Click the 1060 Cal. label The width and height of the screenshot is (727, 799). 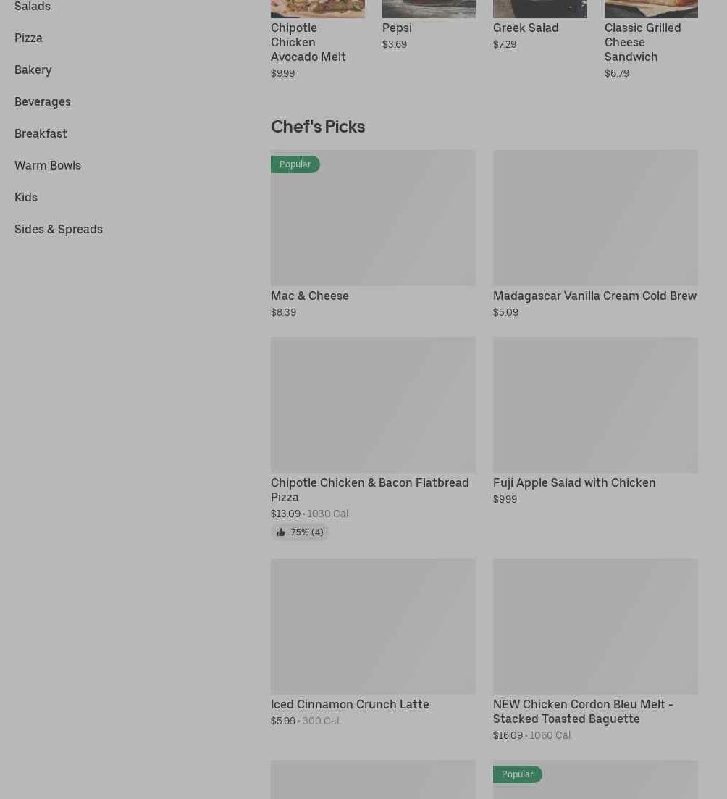550,735
